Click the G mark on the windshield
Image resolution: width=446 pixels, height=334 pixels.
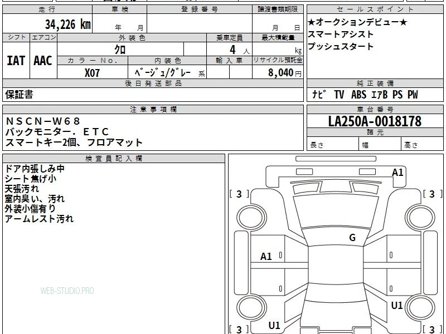click(352, 238)
